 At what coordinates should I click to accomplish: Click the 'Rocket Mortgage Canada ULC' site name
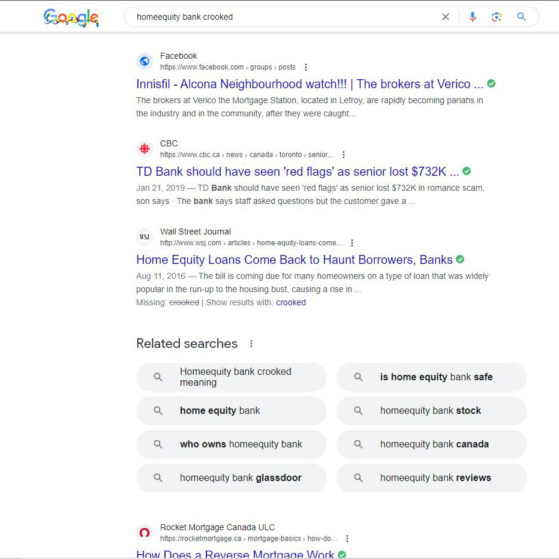(218, 527)
